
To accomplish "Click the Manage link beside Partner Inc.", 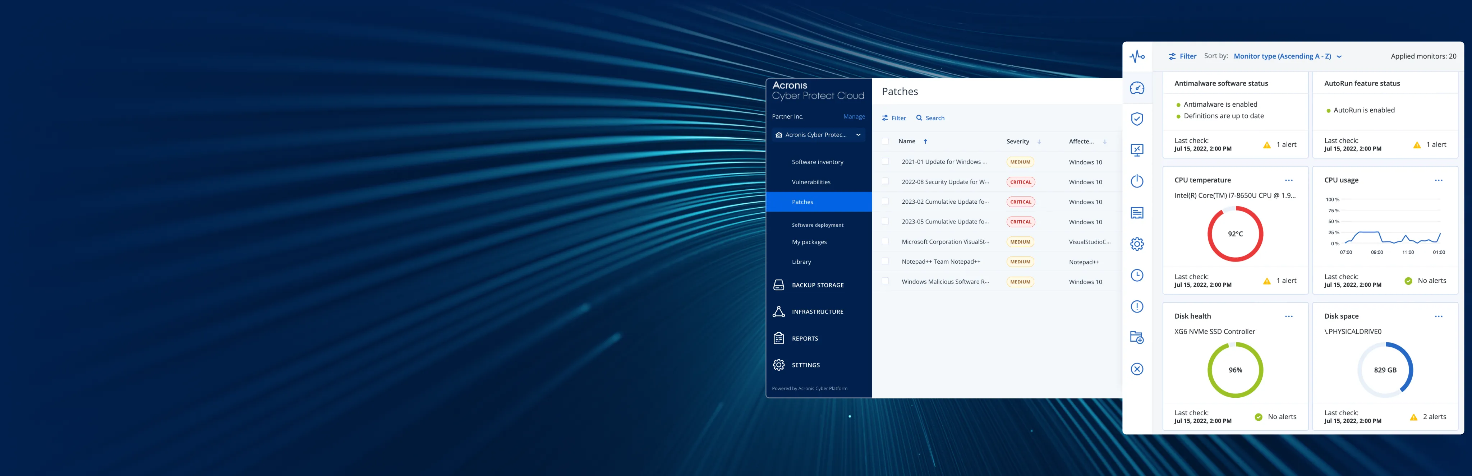I will click(854, 116).
